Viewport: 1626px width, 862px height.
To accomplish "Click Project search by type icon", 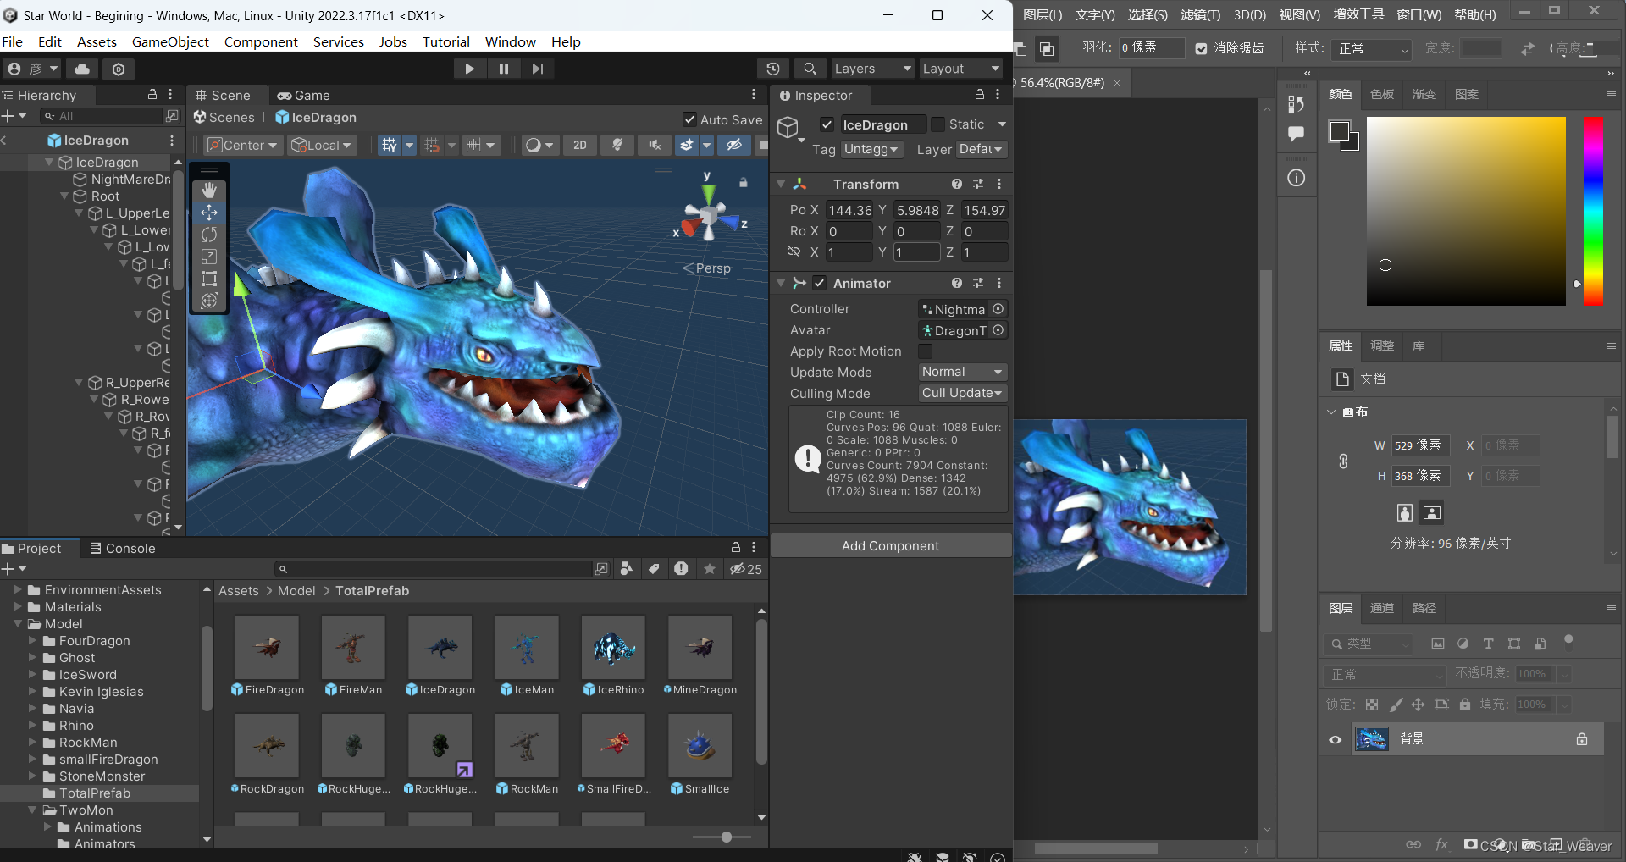I will click(x=627, y=569).
